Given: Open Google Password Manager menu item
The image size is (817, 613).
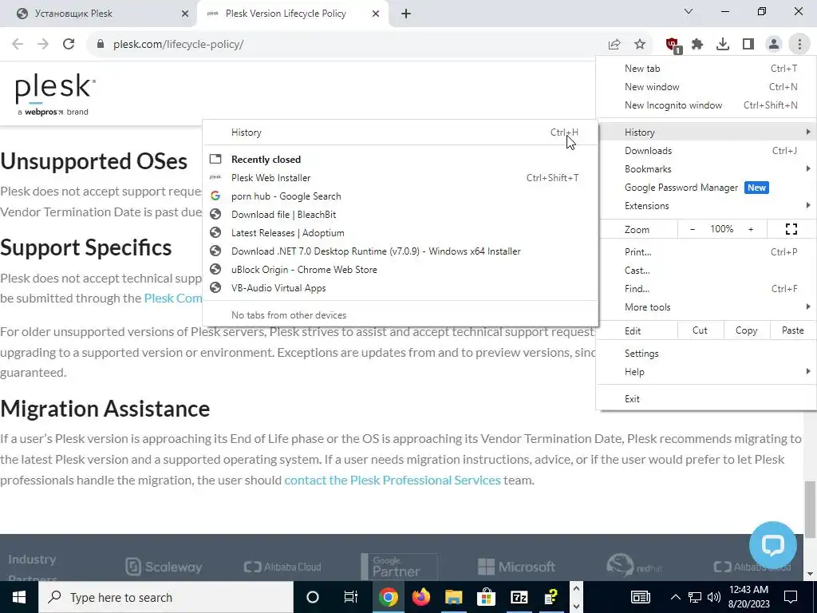Looking at the screenshot, I should (706, 187).
